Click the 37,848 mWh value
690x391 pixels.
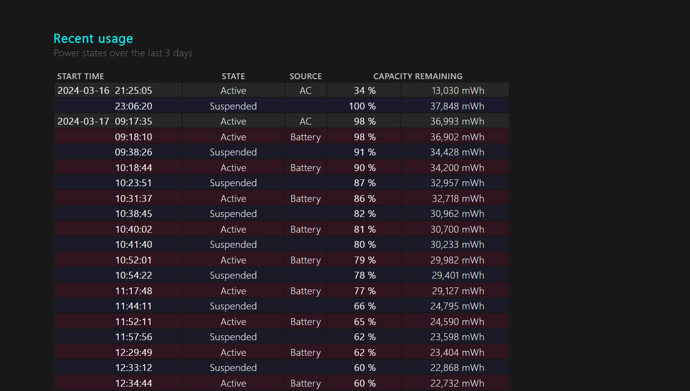(457, 106)
